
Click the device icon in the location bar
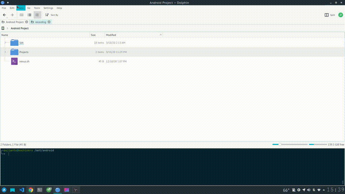pyautogui.click(x=3, y=28)
